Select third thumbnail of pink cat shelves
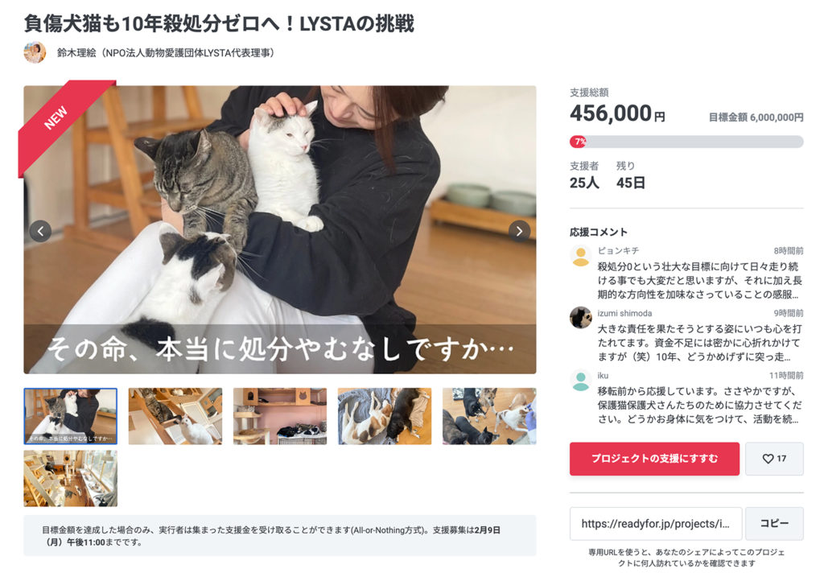The height and width of the screenshot is (585, 824). (x=280, y=416)
